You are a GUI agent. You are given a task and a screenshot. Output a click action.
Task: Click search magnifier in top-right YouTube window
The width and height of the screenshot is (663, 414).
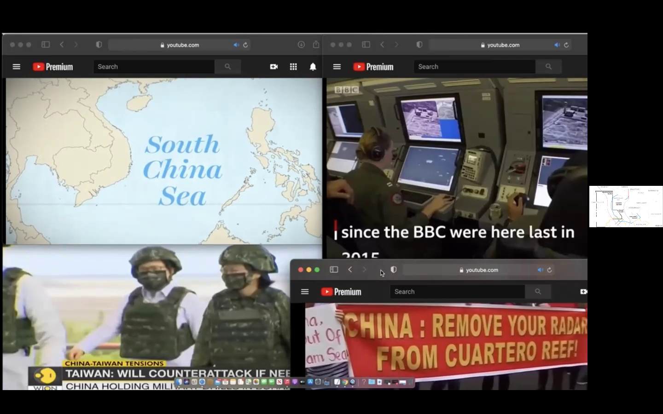(548, 67)
